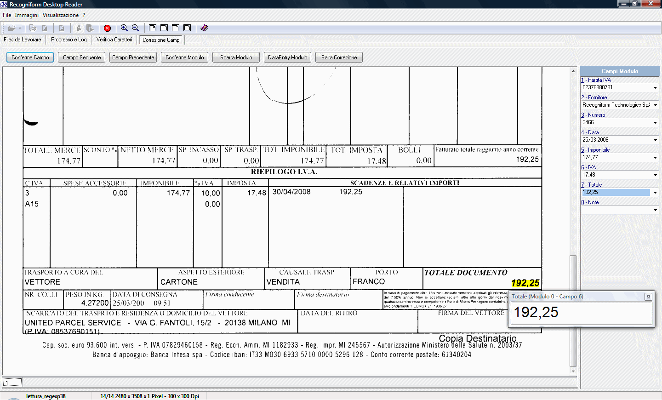
Task: Click the grayed process single page icon
Action: [x=78, y=28]
